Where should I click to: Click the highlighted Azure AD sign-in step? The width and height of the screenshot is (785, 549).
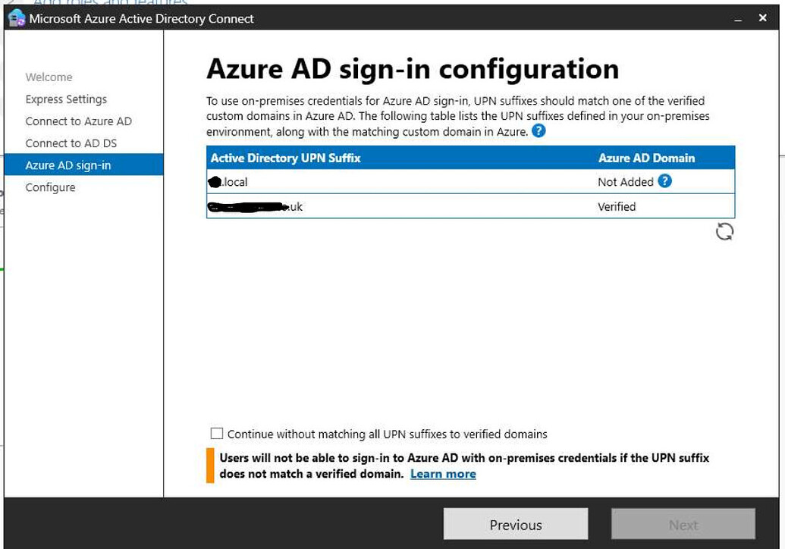tap(69, 165)
